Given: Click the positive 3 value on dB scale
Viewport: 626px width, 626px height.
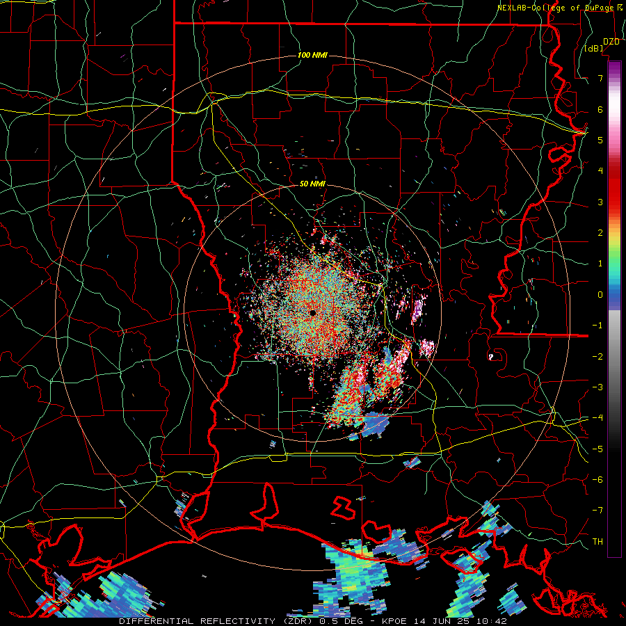Looking at the screenshot, I should pyautogui.click(x=600, y=202).
